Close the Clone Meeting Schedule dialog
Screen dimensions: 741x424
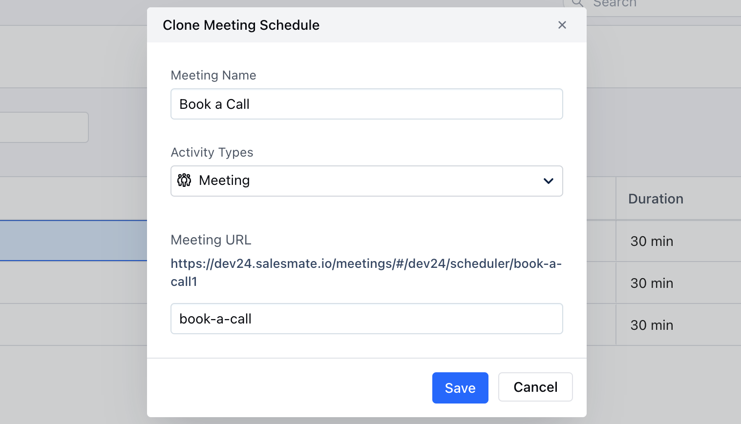562,25
